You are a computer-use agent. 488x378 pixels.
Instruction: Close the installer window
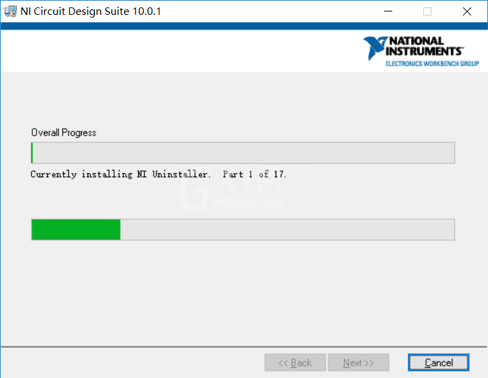click(467, 11)
